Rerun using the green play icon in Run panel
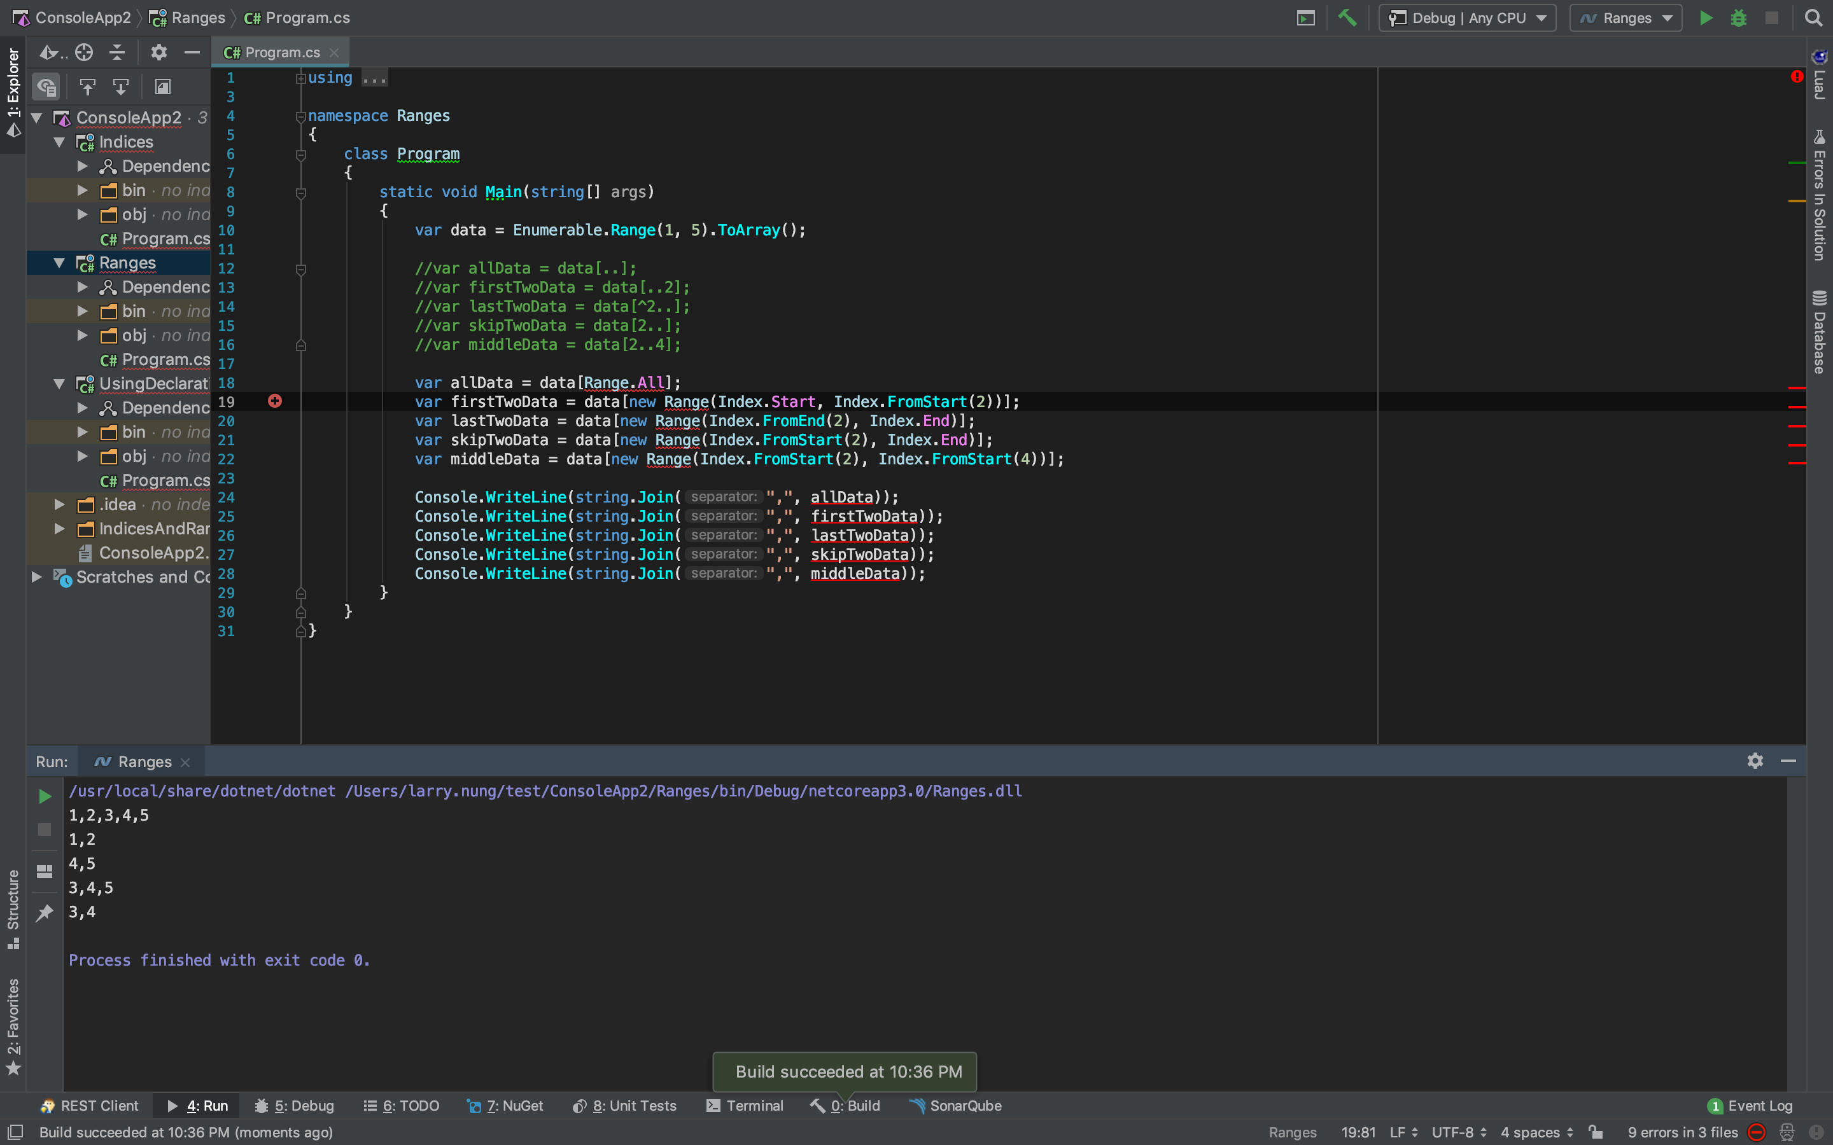This screenshot has height=1145, width=1833. (x=45, y=796)
